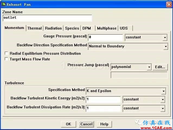
Task: Open Help for Exhaust Fan dialog
Action: tap(104, 124)
